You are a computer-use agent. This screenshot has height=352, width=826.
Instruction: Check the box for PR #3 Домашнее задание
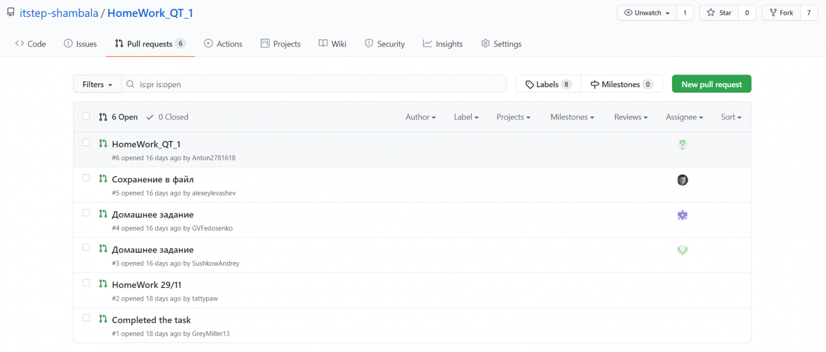point(86,248)
